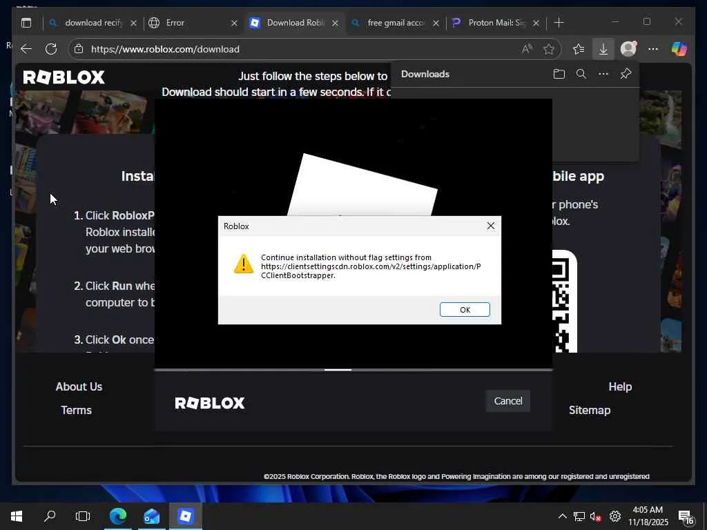
Task: Click the settings gear tray icon
Action: 615,516
